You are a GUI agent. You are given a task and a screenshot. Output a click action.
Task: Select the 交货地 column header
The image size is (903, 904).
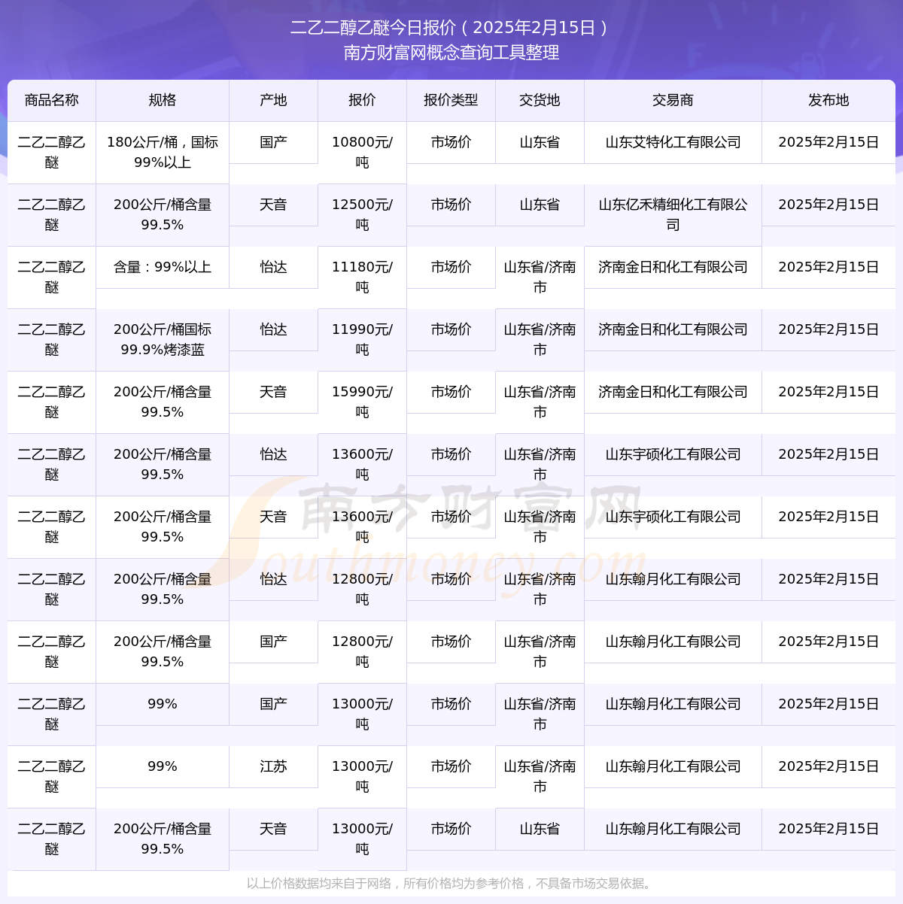pos(540,100)
